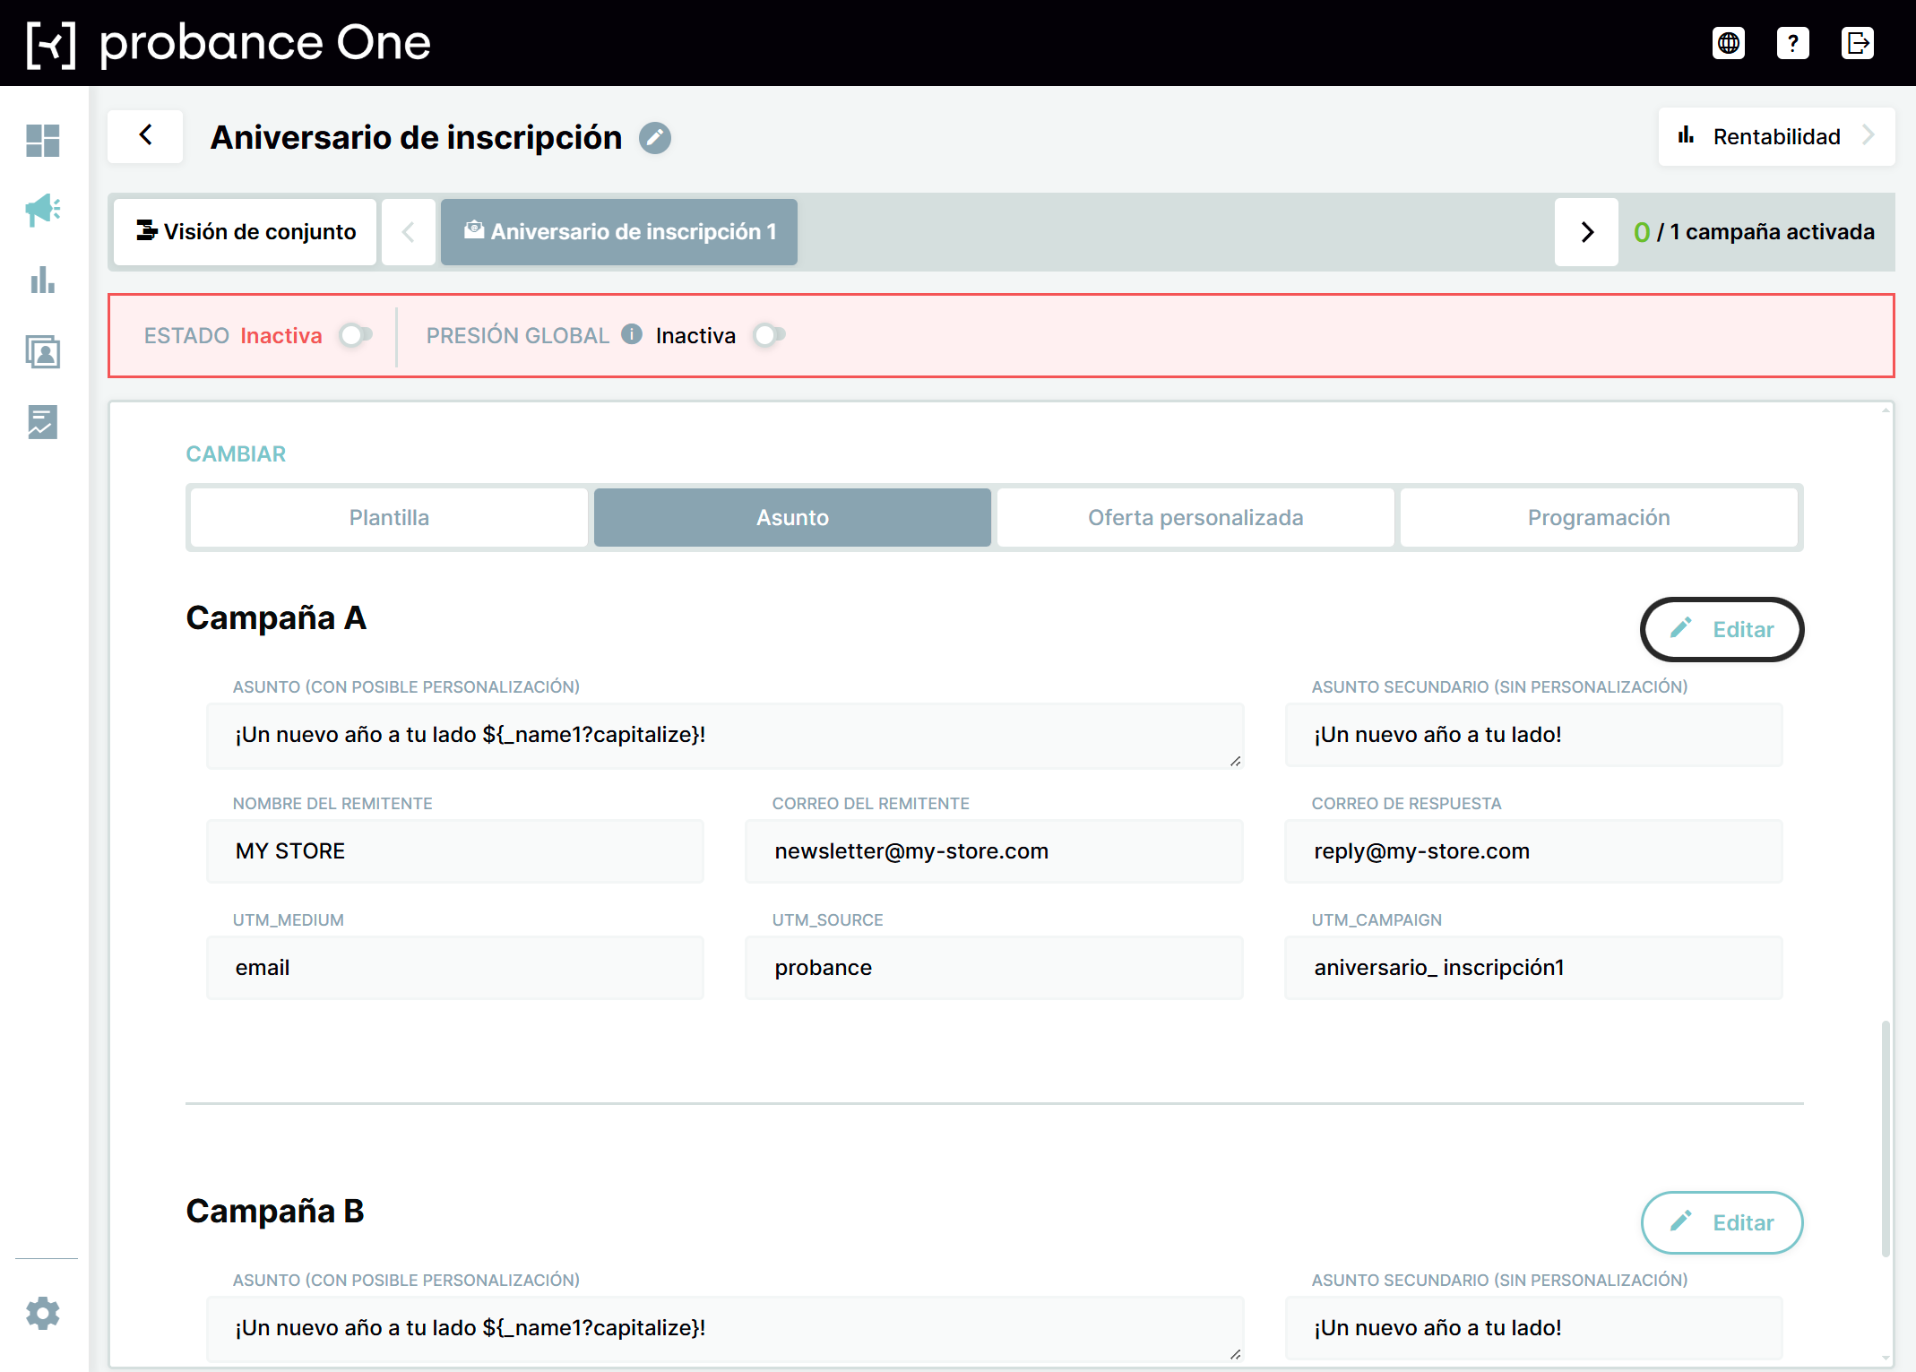
Task: Go back with the left chevron button
Action: [145, 136]
